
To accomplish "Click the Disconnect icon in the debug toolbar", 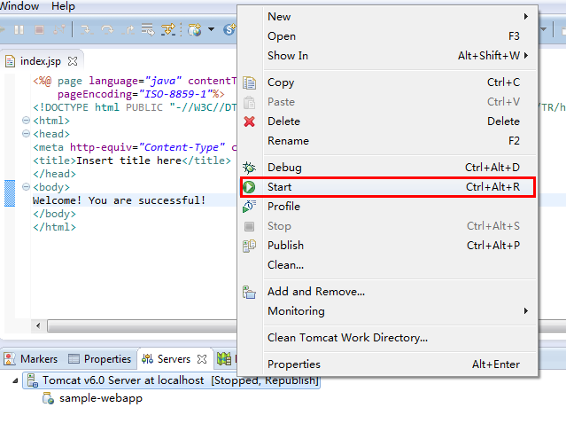I will (59, 29).
